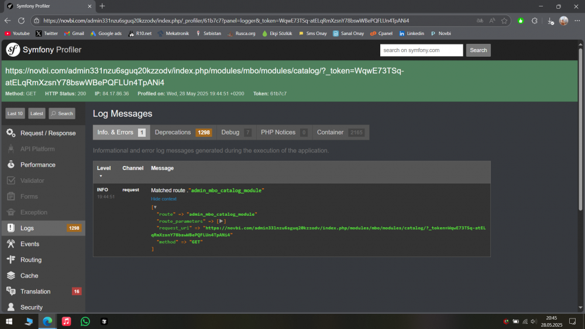Open Gmail bookmark
Image resolution: width=585 pixels, height=329 pixels.
click(74, 33)
